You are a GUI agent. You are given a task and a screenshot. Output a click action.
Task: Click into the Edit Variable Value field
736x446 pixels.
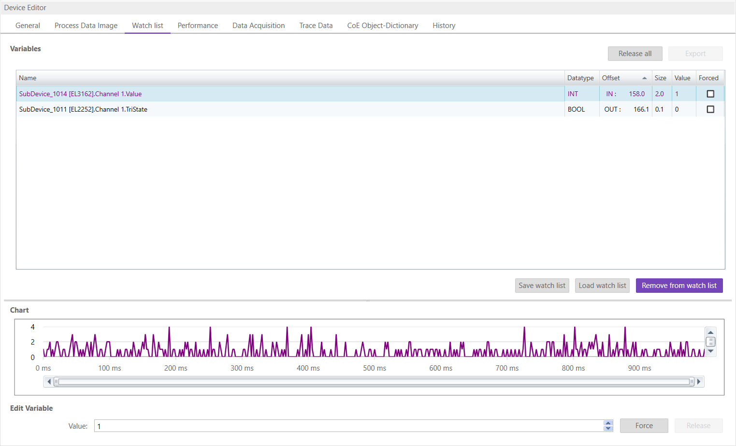348,426
